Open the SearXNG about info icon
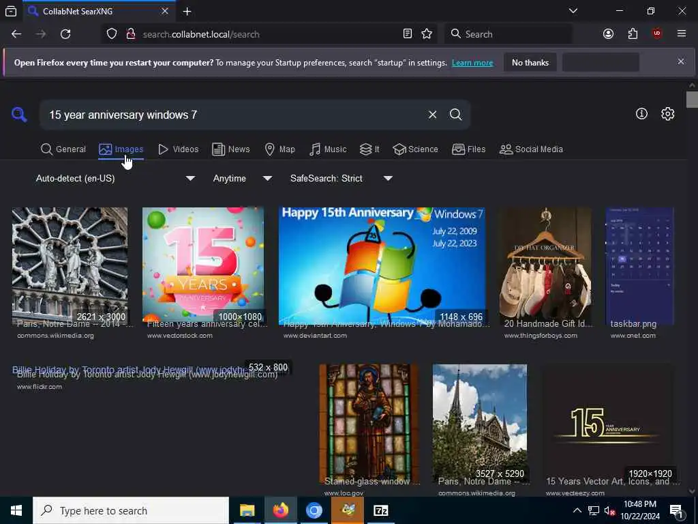This screenshot has width=698, height=524. pyautogui.click(x=641, y=114)
